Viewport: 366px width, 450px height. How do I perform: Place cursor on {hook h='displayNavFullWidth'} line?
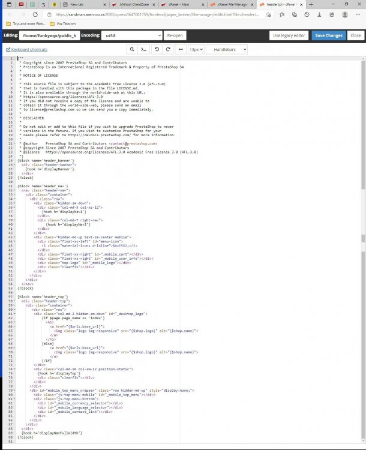tap(52, 433)
